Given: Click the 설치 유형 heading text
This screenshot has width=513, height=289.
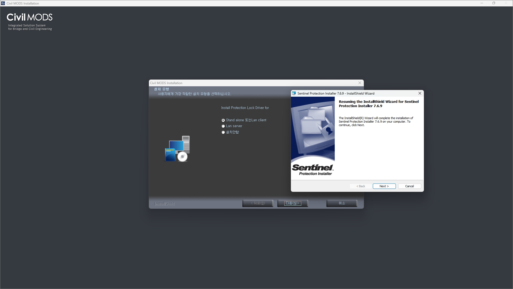Looking at the screenshot, I should point(161,89).
